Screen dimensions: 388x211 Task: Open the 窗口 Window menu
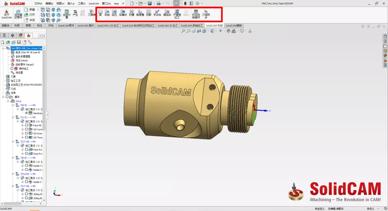pos(106,4)
